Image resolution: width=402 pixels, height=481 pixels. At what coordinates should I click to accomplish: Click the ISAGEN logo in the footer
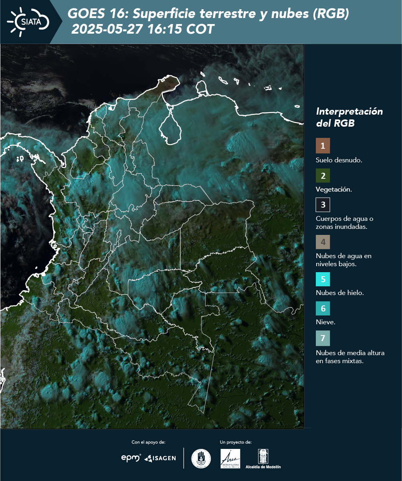160,458
